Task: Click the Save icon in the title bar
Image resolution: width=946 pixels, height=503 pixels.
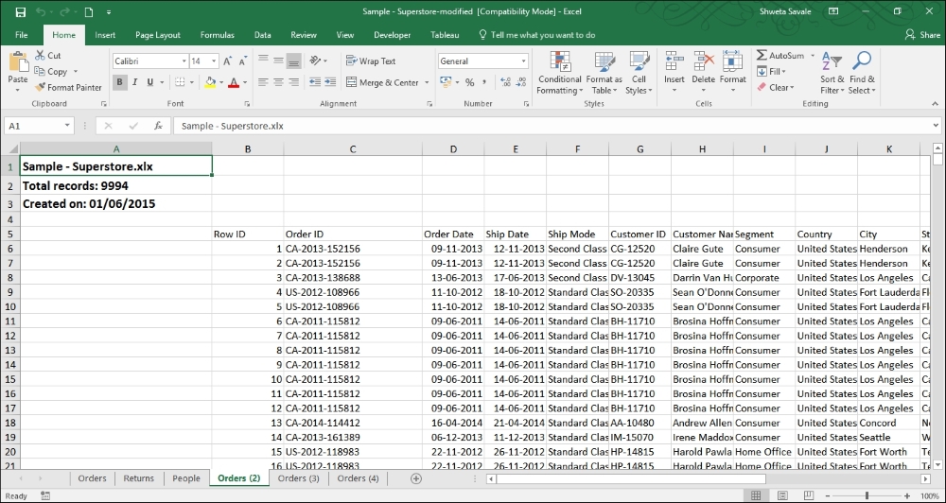Action: pos(21,12)
